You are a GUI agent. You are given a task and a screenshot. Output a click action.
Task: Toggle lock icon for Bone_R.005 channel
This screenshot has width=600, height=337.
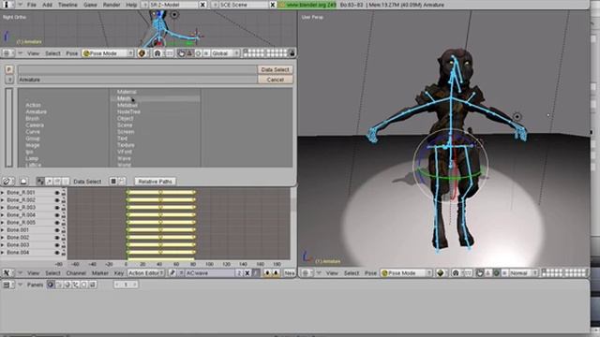pos(63,223)
